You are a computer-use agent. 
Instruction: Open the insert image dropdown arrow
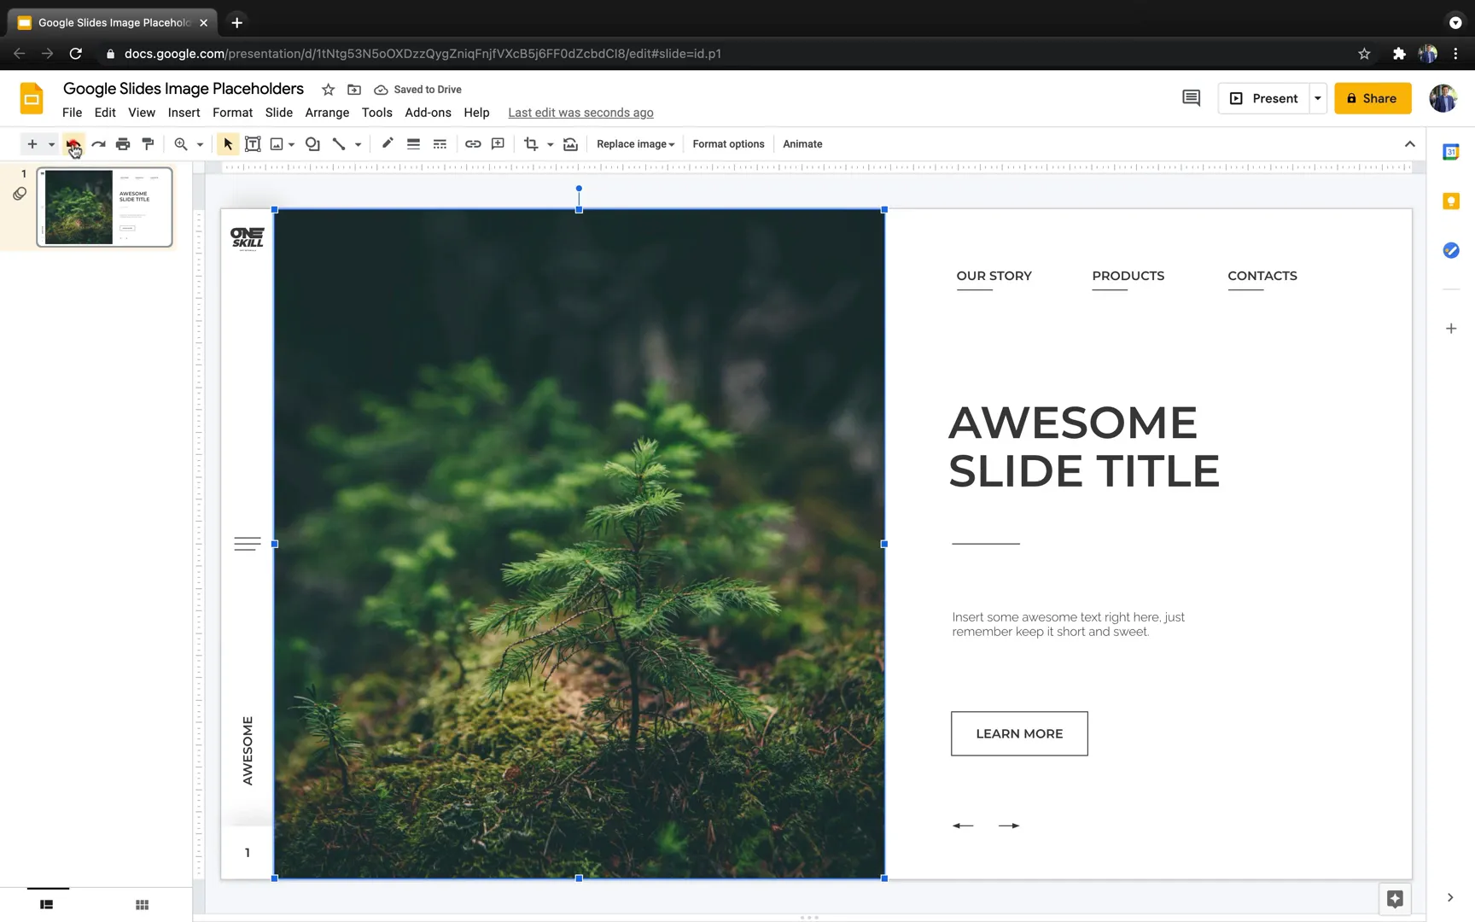point(291,144)
